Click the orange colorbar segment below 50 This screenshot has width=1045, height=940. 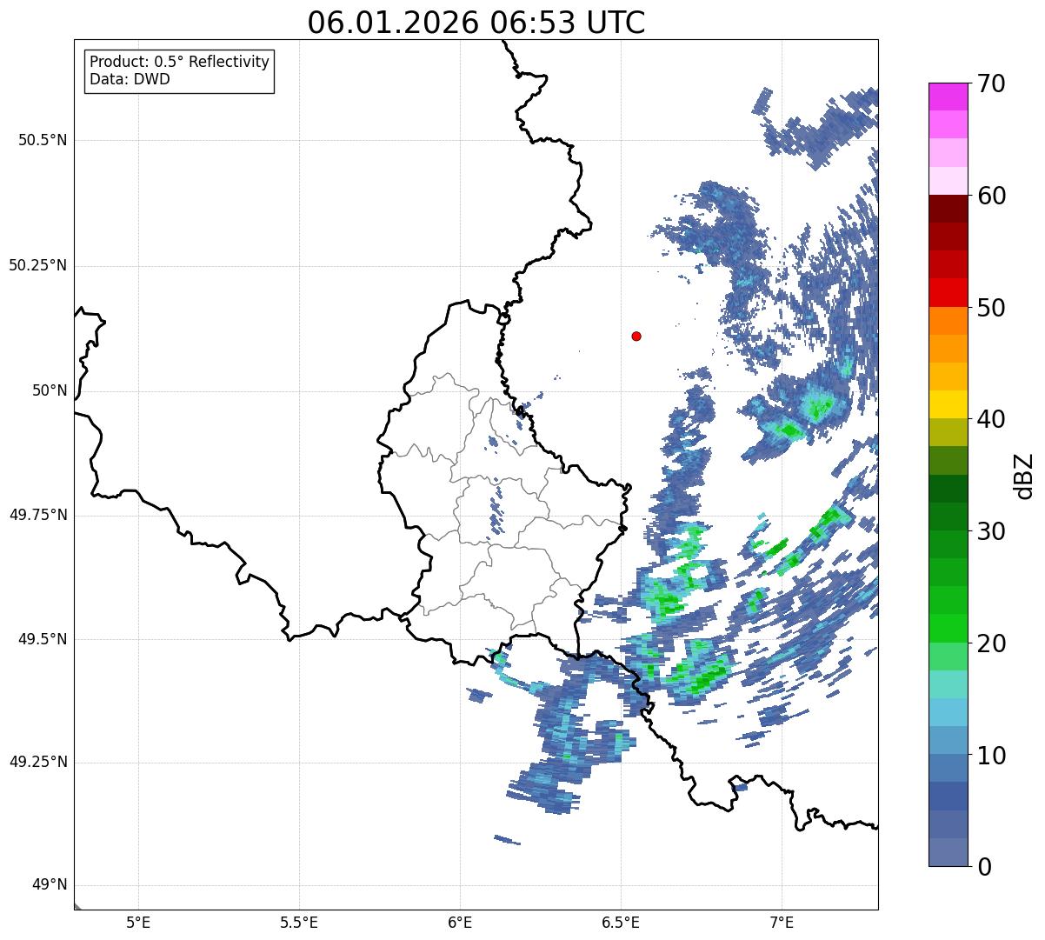click(x=948, y=321)
